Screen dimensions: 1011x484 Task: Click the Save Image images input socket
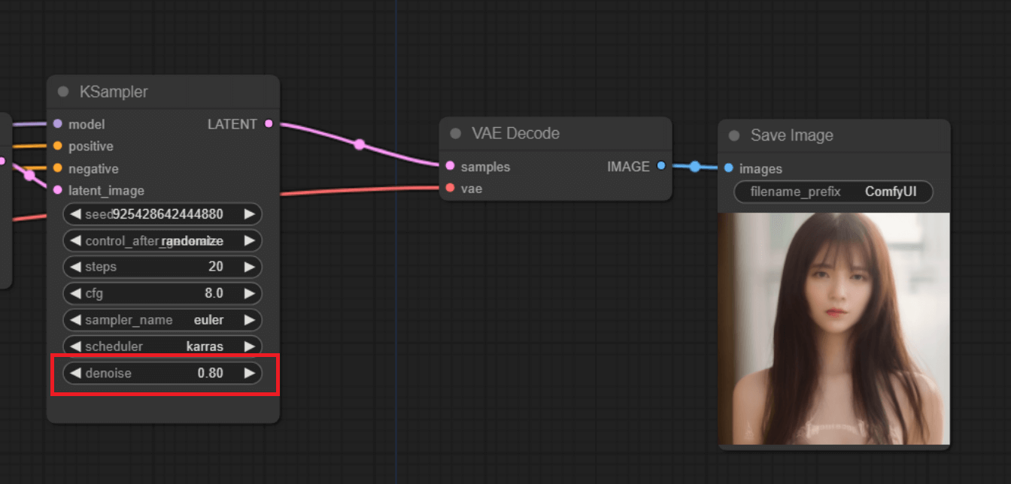pos(728,168)
